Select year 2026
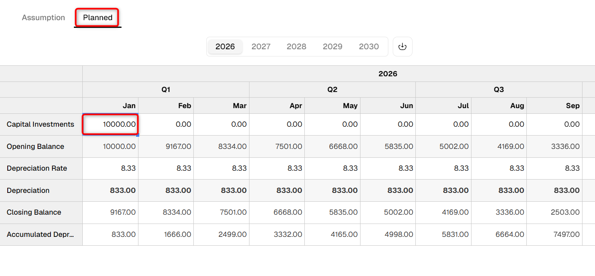 (x=225, y=47)
